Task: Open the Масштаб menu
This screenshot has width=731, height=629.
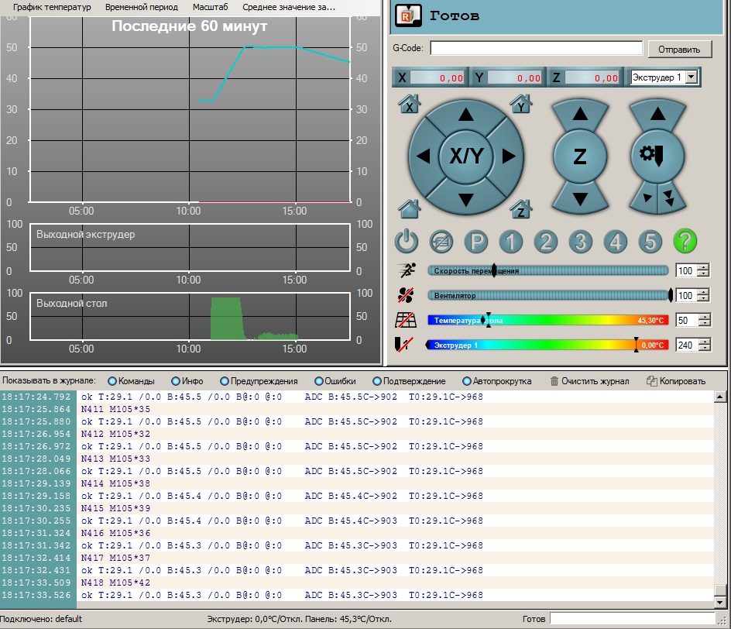Action: [x=210, y=7]
